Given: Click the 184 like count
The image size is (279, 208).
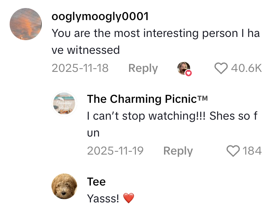Looking at the screenshot, I should [x=252, y=151].
